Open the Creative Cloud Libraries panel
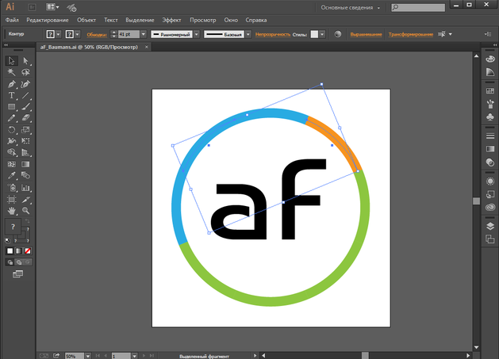The height and width of the screenshot is (359, 499). tap(490, 208)
